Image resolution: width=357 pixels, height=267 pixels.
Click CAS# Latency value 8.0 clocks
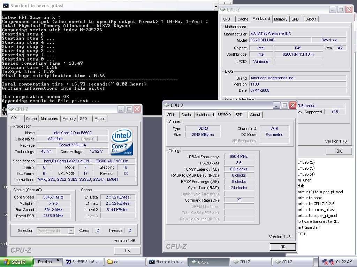tap(239, 169)
